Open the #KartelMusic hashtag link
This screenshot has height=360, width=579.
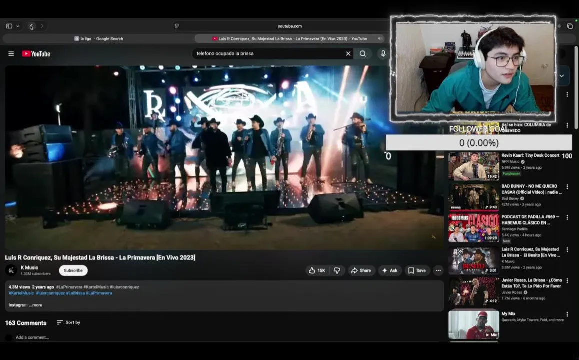tap(21, 293)
